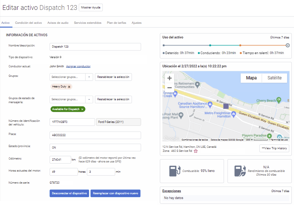Image resolution: width=294 pixels, height=210 pixels.
Task: Click Cherry Beach marker on the map
Action: pyautogui.click(x=279, y=99)
